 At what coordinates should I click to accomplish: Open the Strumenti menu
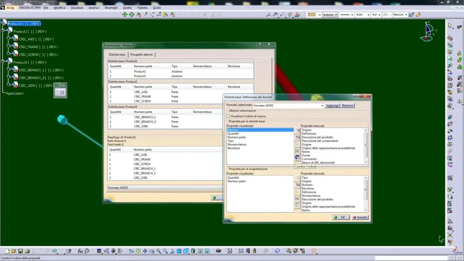coord(111,8)
